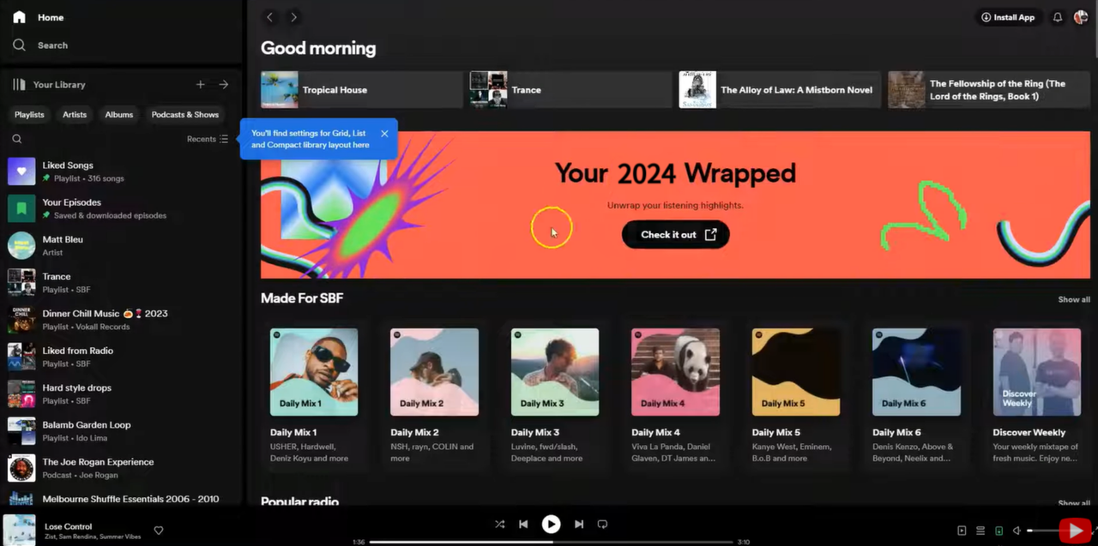Viewport: 1098px width, 546px height.
Task: Like the song Lose Control
Action: (159, 530)
